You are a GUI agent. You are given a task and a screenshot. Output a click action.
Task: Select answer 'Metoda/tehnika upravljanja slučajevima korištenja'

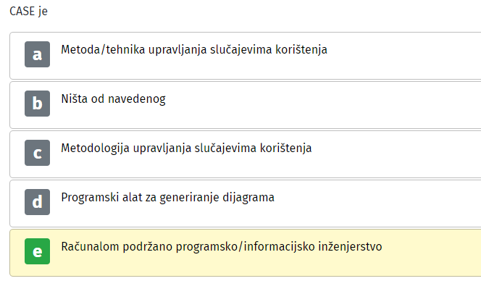[194, 50]
